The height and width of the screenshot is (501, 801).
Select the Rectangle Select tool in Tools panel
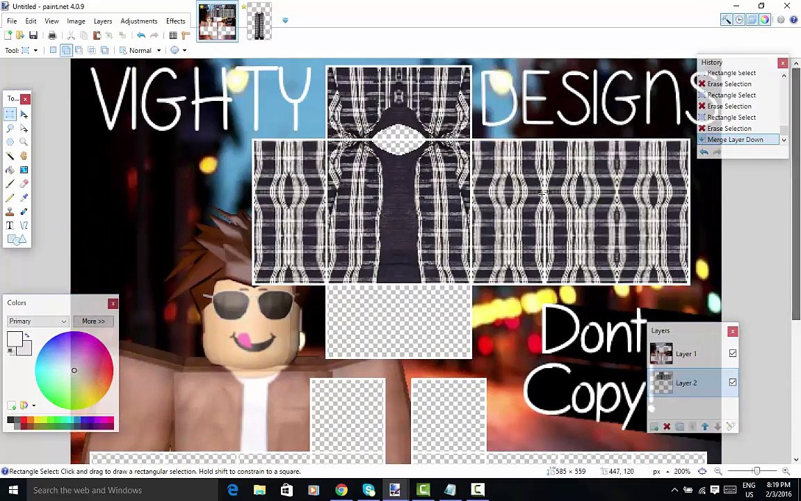(10, 114)
